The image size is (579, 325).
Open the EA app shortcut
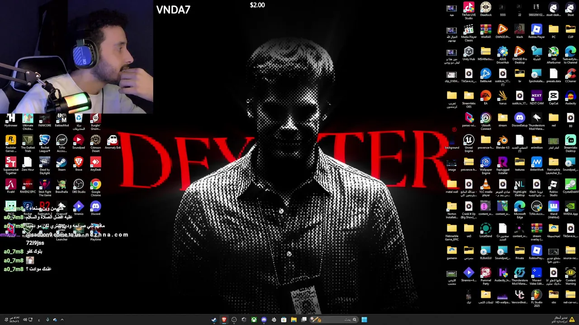(x=486, y=98)
